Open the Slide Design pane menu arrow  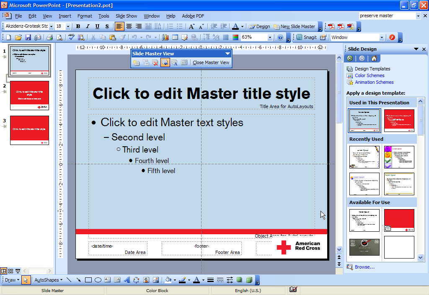click(x=416, y=49)
